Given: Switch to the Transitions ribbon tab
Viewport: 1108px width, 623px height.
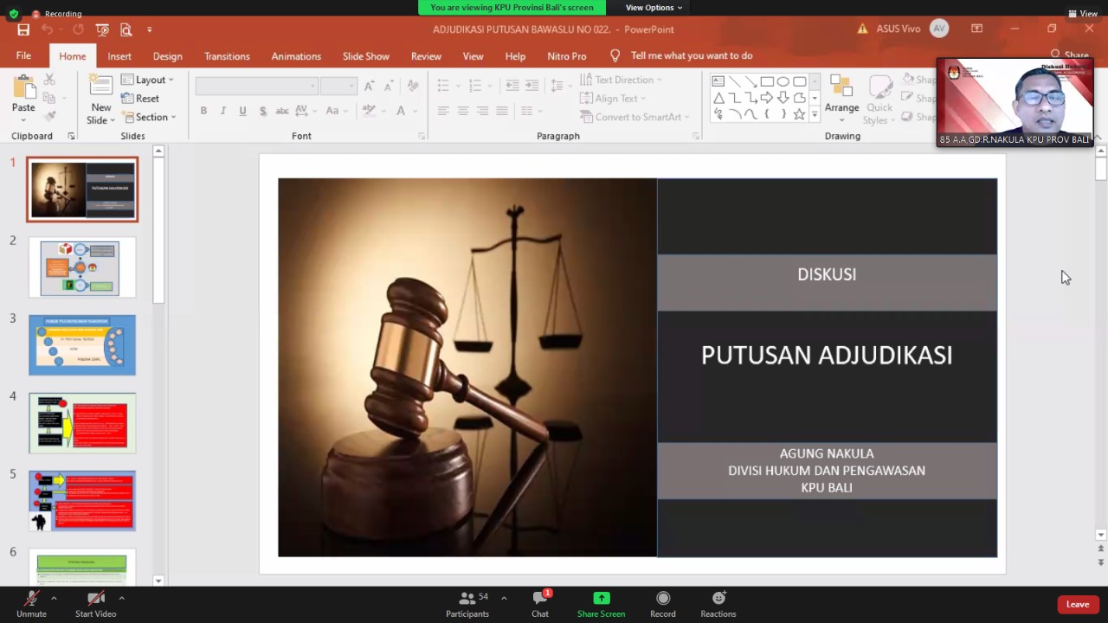Looking at the screenshot, I should [227, 56].
